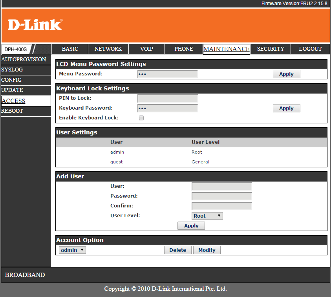
Task: Click LOGOUT in the top menu
Action: pos(310,49)
